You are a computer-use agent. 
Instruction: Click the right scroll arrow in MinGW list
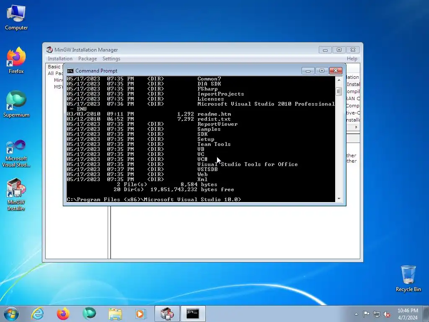click(x=356, y=127)
